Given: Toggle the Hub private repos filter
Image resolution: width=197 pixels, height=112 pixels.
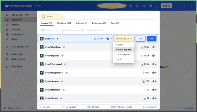Looking at the screenshot, I should pyautogui.click(x=72, y=30).
